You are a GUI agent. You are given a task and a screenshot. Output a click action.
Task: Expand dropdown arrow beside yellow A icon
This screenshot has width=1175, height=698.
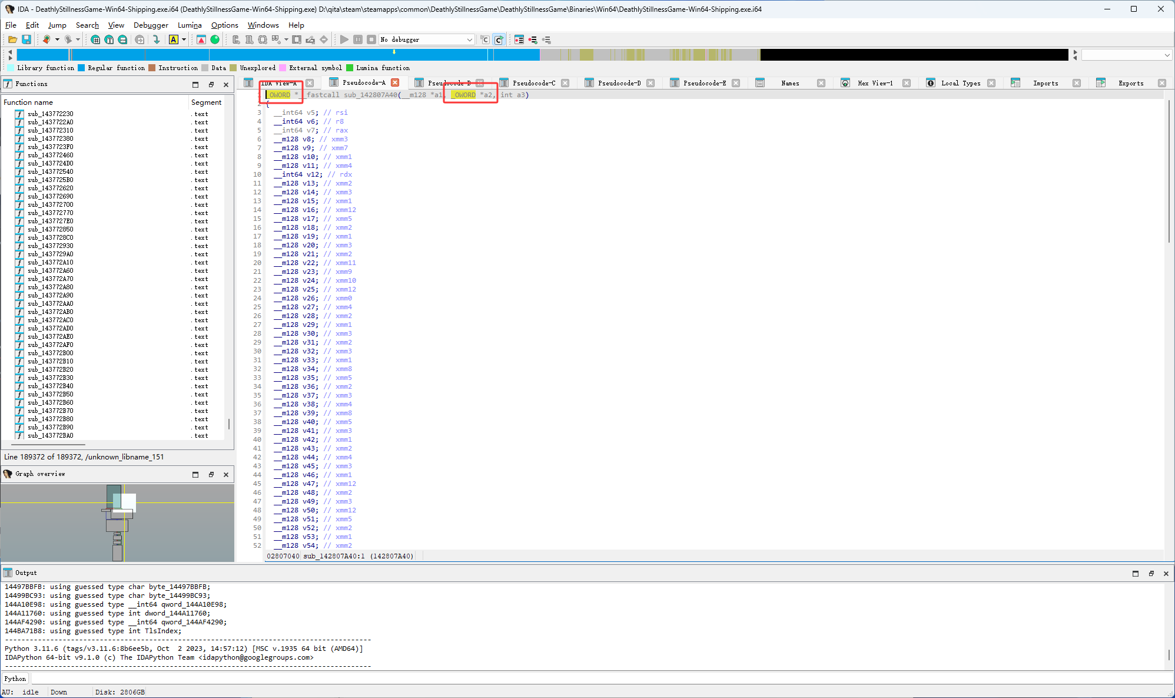(x=184, y=39)
